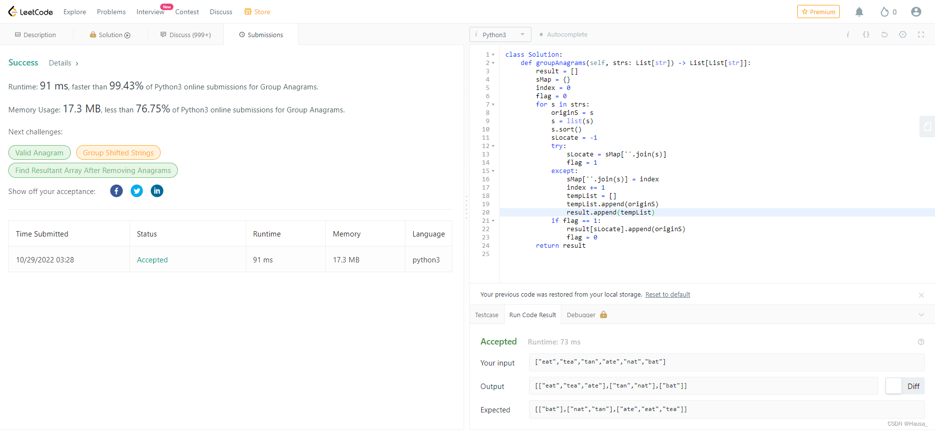Screen dimensions: 935x431
Task: Open Group Shifted Strings challenge
Action: coord(118,152)
